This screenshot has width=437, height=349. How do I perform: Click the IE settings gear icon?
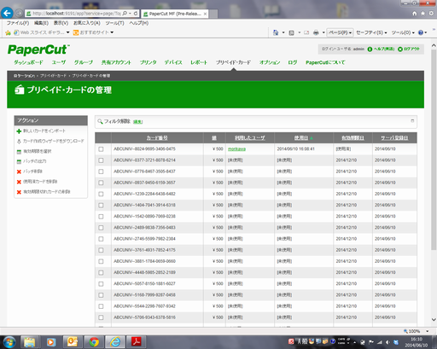431,14
